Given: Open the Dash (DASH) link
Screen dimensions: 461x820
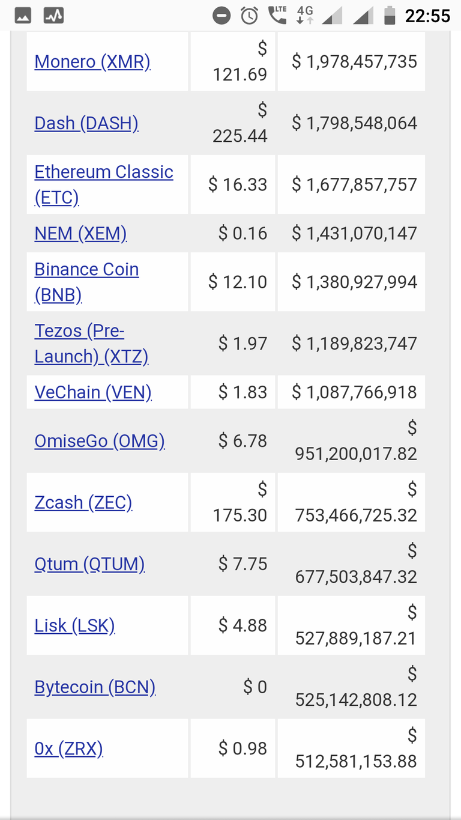Looking at the screenshot, I should tap(86, 123).
